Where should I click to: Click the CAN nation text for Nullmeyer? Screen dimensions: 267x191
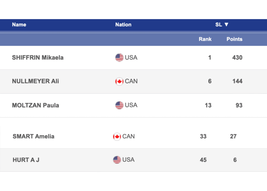tap(131, 81)
